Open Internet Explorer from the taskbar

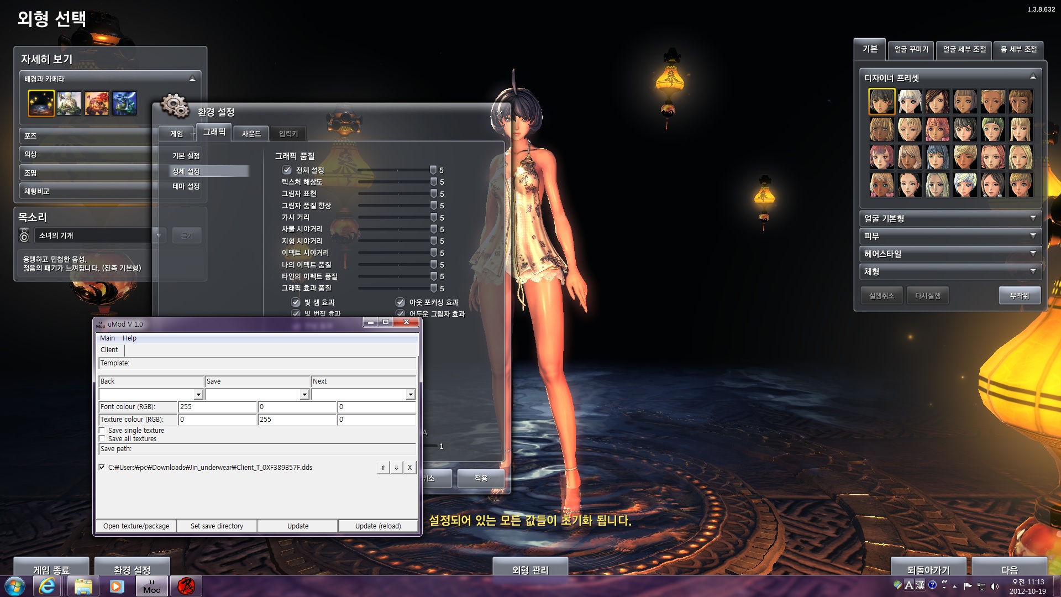(48, 586)
